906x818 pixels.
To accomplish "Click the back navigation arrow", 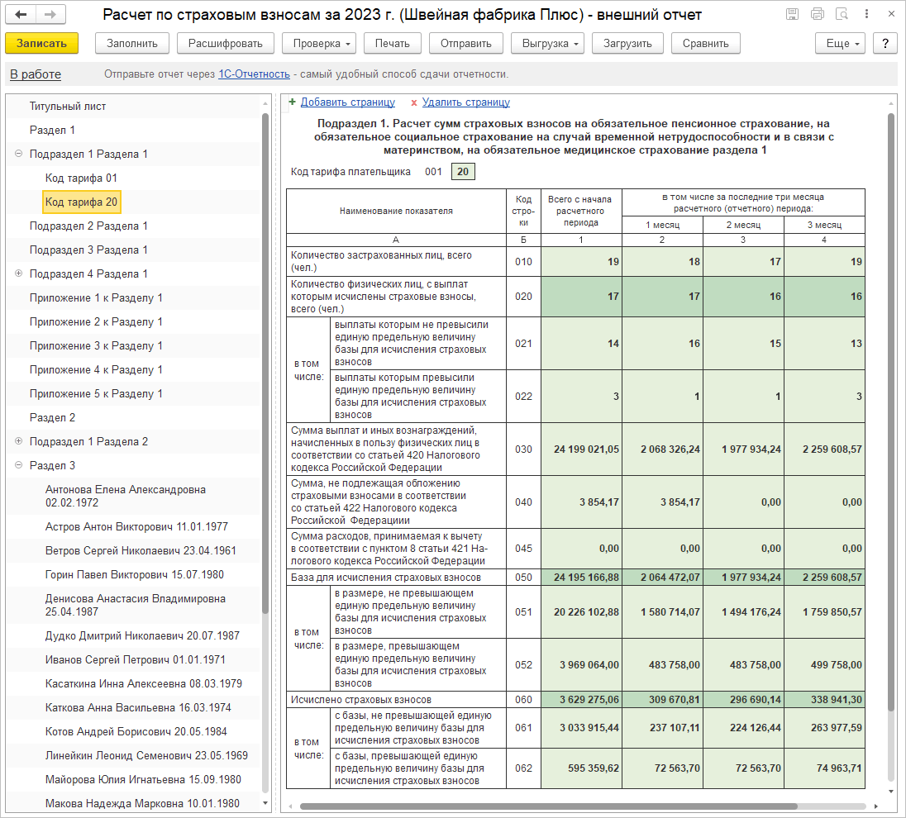I will [x=21, y=15].
